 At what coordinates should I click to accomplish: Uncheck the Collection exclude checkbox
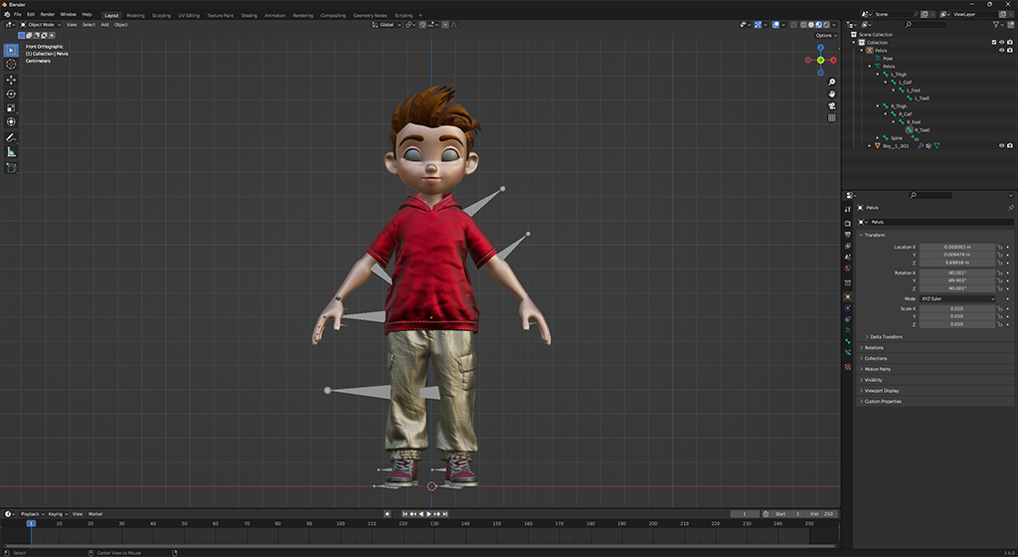[994, 42]
